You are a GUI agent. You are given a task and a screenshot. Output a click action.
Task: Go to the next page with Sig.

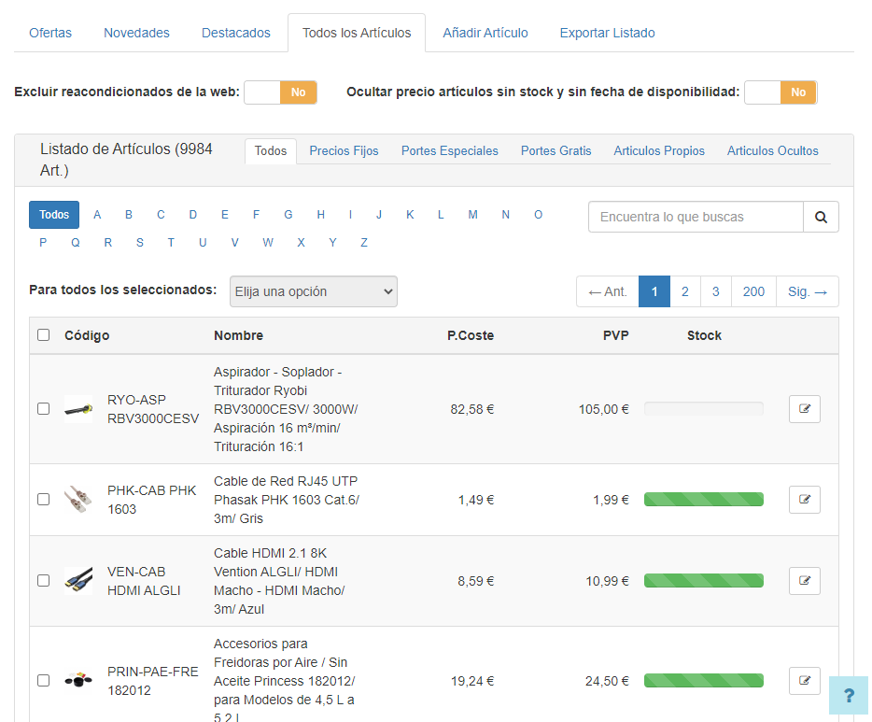click(x=808, y=291)
